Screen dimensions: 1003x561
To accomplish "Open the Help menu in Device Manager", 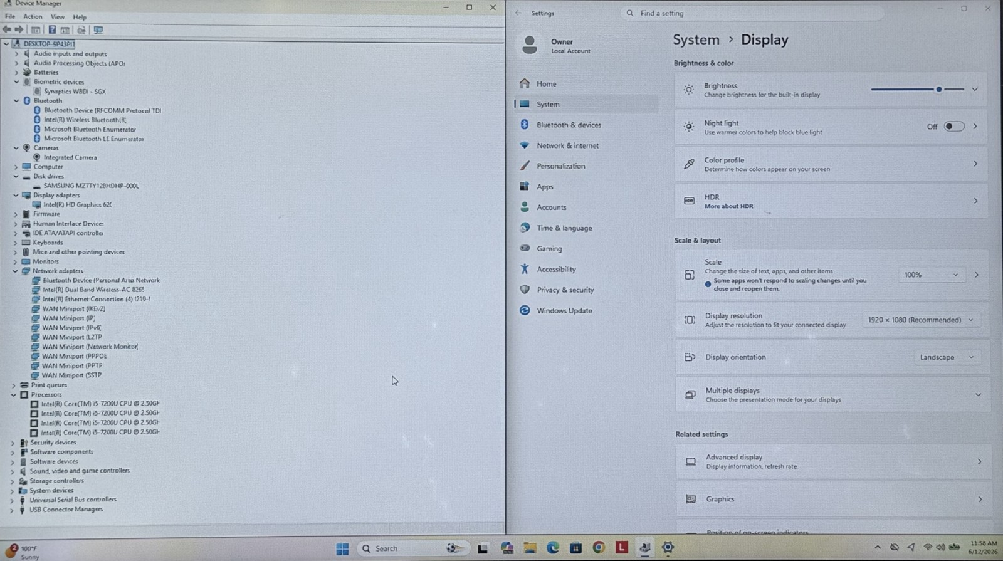I will point(80,17).
